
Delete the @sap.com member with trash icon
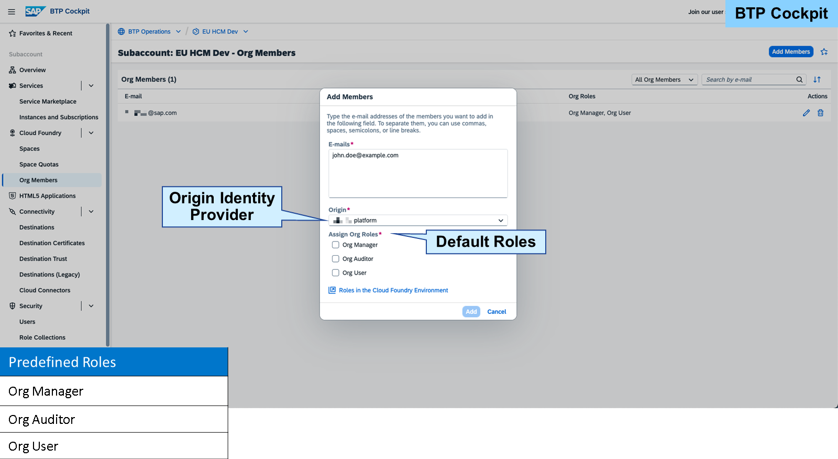coord(821,113)
